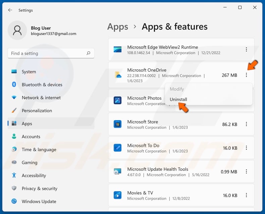Select the Microsoft To Do app name
Viewport: 265px width, 214px height.
click(143, 145)
